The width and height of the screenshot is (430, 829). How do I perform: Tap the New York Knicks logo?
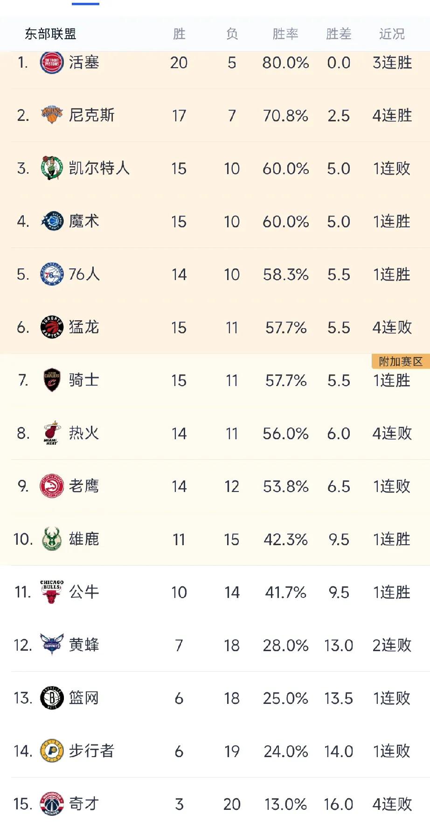(x=52, y=115)
